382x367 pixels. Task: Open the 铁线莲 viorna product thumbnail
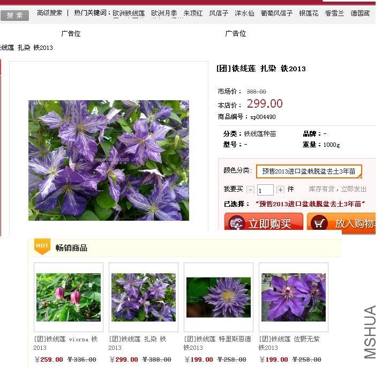click(68, 297)
